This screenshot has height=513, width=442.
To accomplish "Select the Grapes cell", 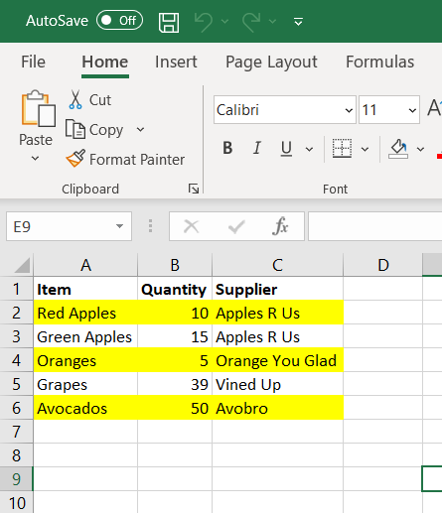I will coord(85,384).
